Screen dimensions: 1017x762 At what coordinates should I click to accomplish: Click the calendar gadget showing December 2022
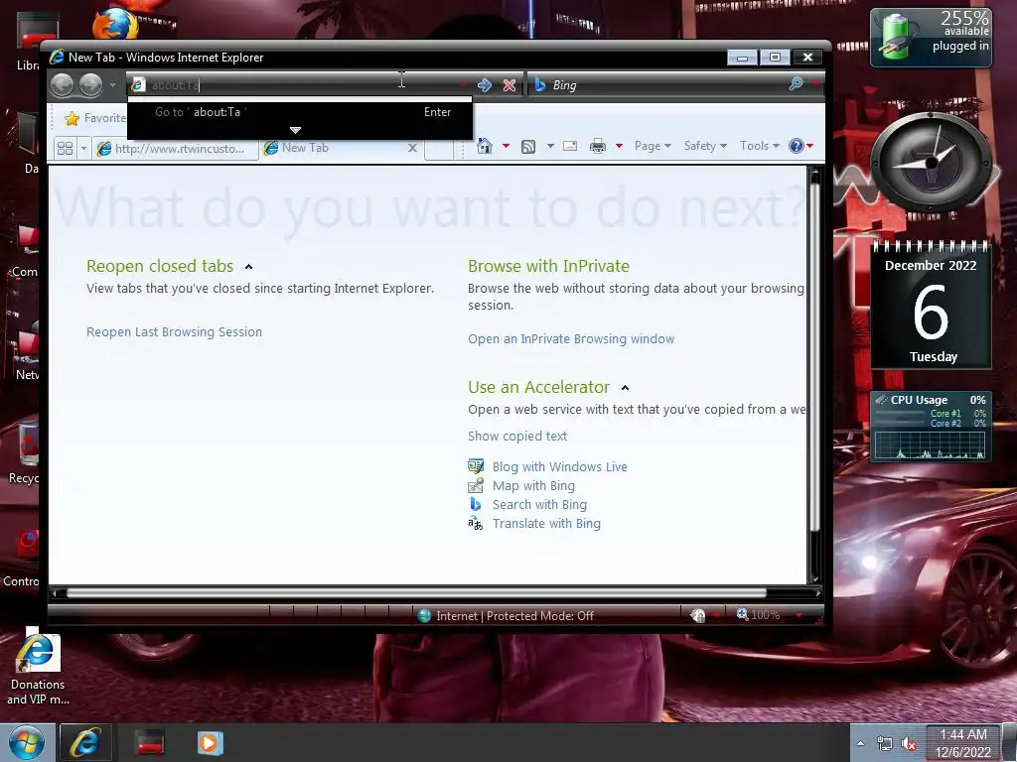pos(931,305)
